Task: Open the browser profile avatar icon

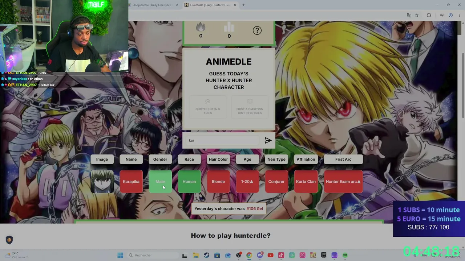Action: (450, 15)
